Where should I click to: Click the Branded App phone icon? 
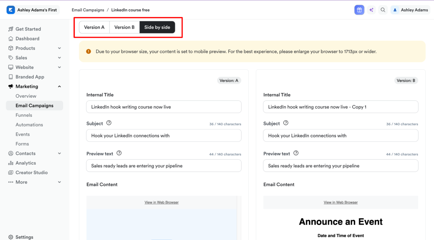tap(11, 77)
